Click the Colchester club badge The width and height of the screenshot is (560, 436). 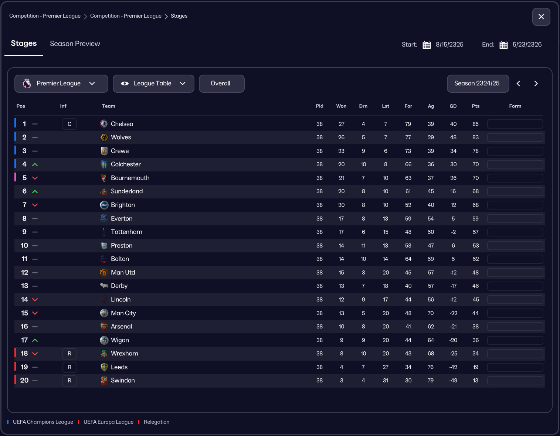104,164
